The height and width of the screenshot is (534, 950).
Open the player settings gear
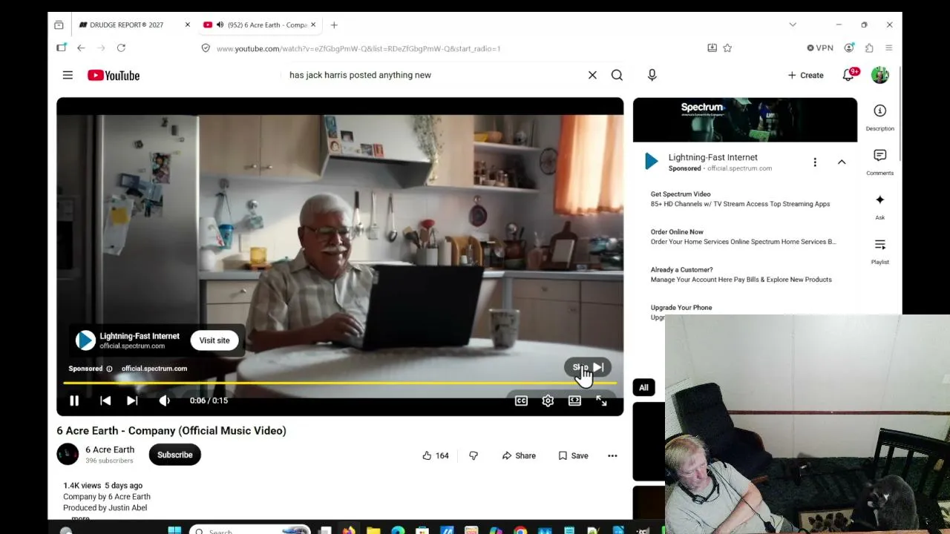click(x=548, y=400)
